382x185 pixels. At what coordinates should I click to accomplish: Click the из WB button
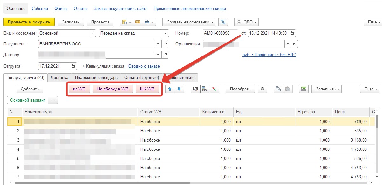click(79, 89)
